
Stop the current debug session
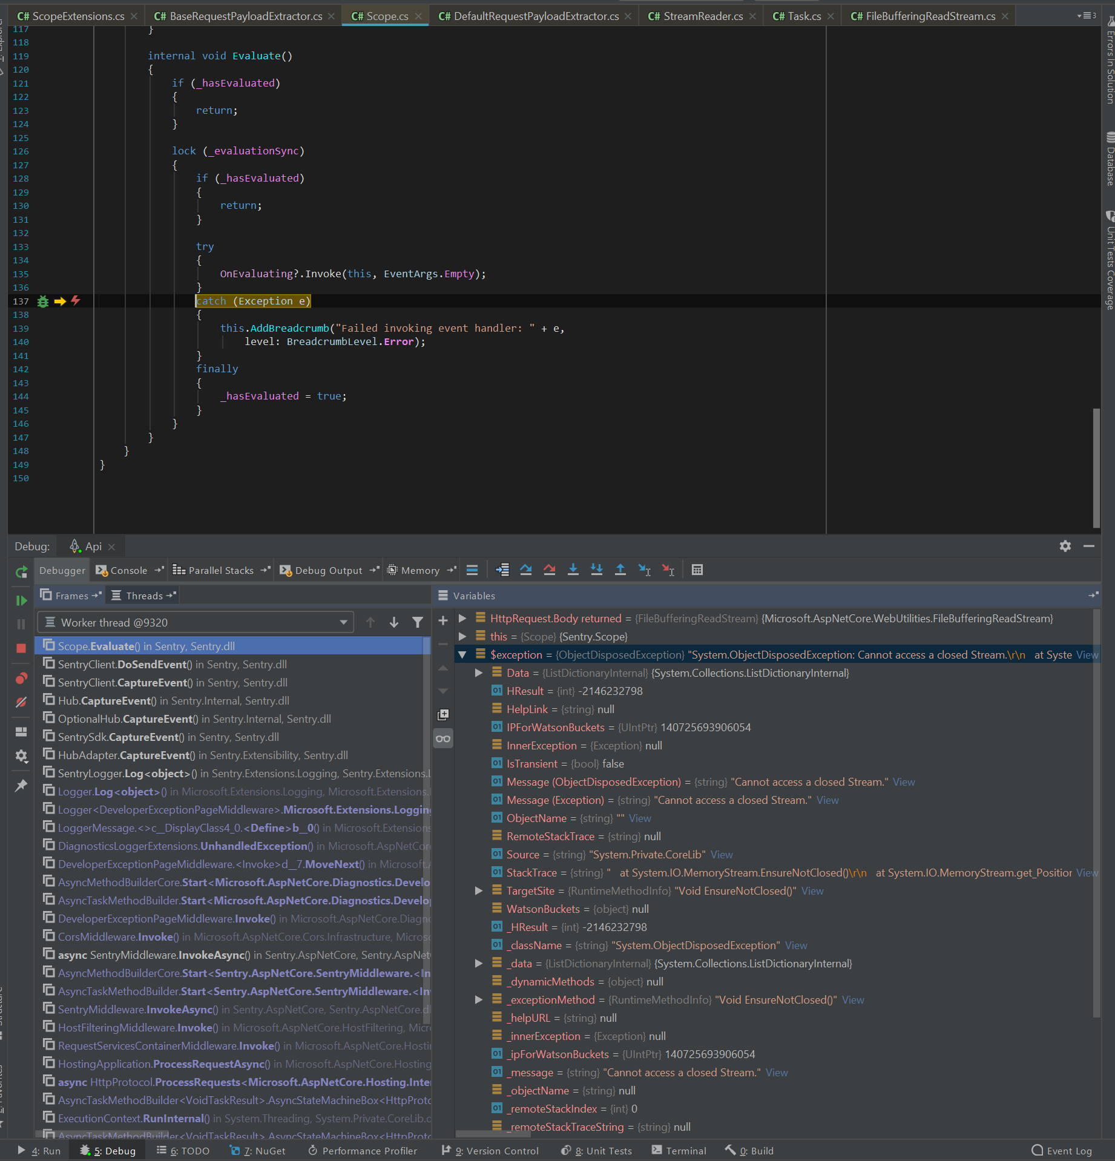pos(21,648)
